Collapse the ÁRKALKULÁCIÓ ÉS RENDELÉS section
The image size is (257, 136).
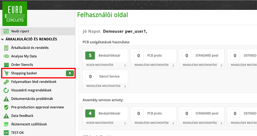point(3,39)
